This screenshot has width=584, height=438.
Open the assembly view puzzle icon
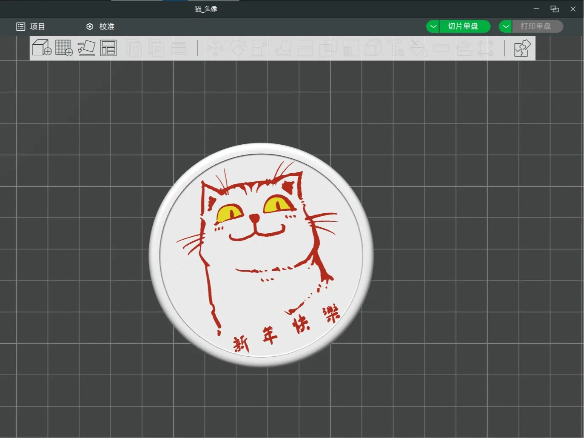coord(522,48)
